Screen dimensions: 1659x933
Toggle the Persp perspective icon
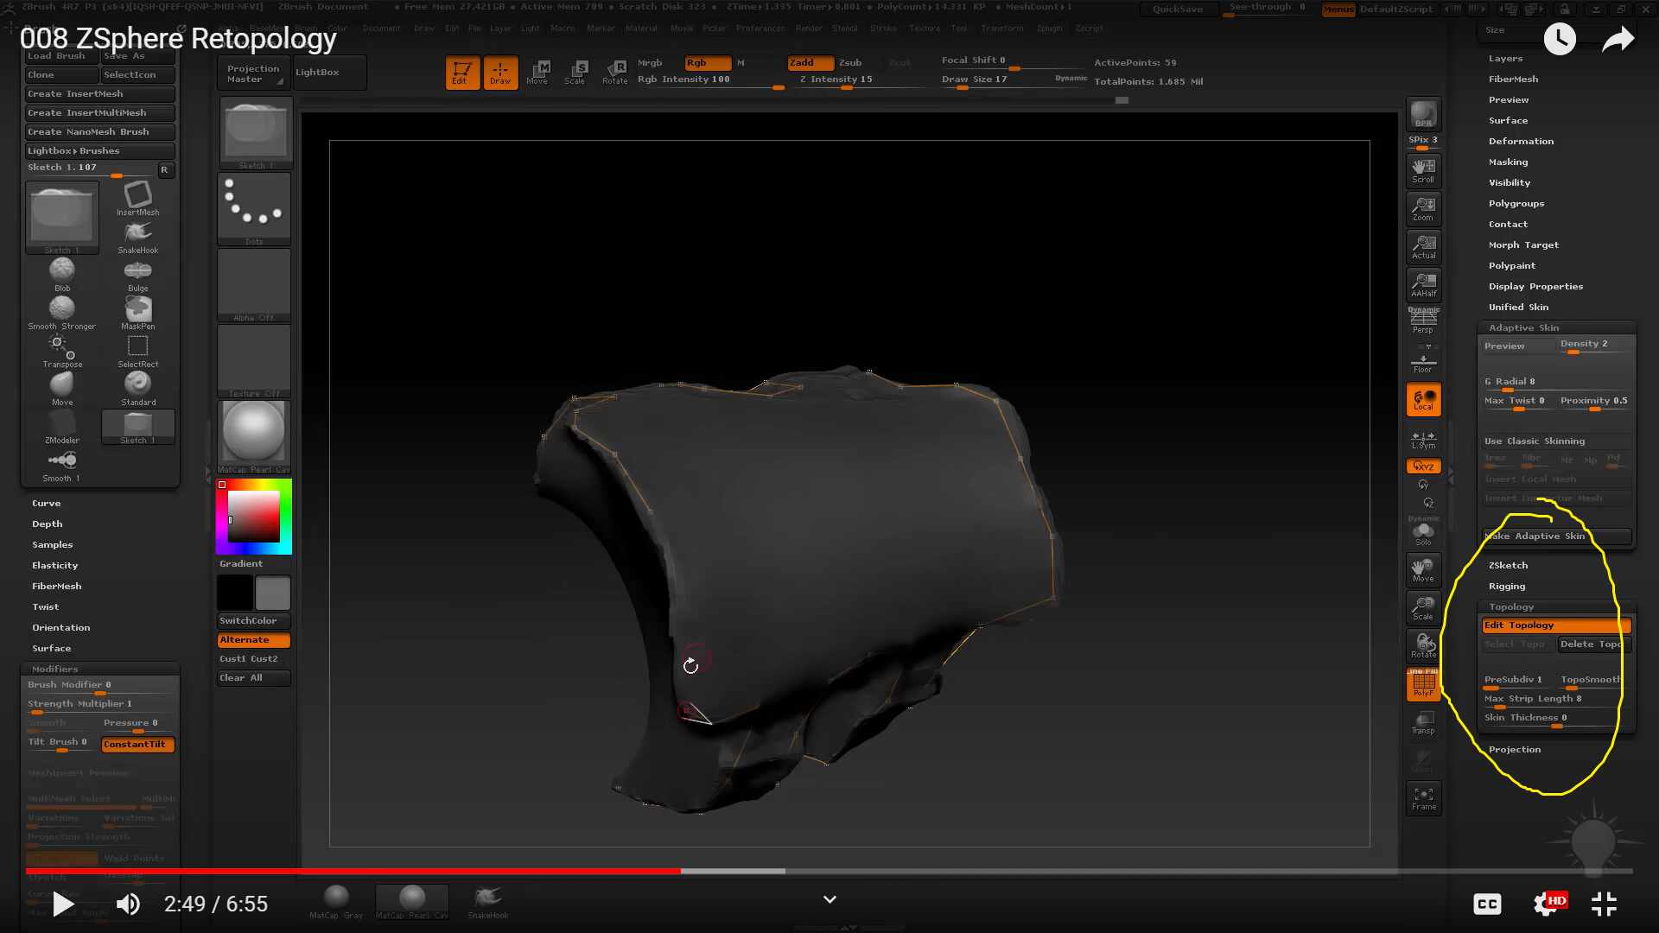1423,321
